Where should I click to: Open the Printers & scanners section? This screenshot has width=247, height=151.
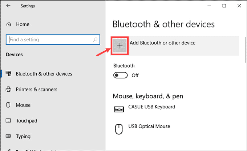[x=36, y=90]
